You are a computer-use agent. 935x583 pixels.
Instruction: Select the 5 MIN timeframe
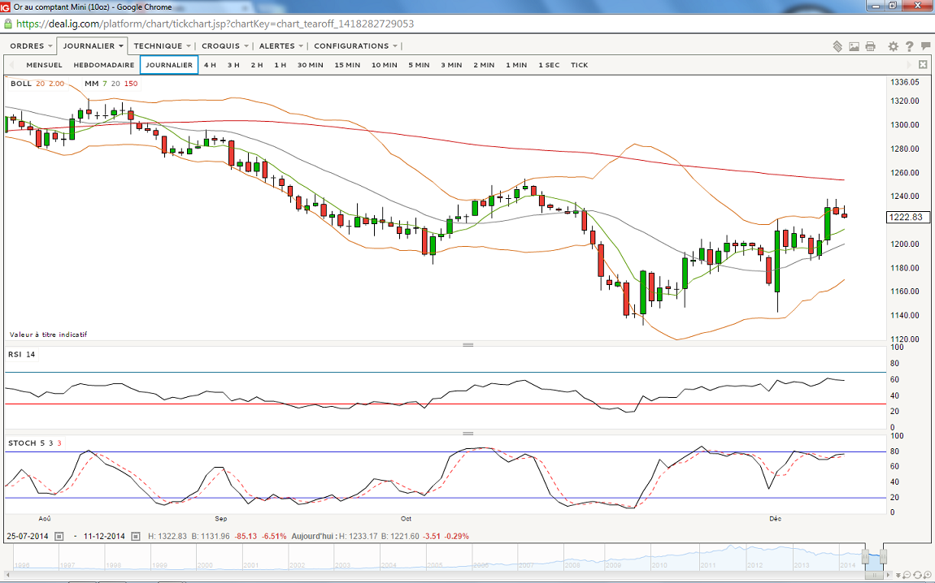pos(419,65)
